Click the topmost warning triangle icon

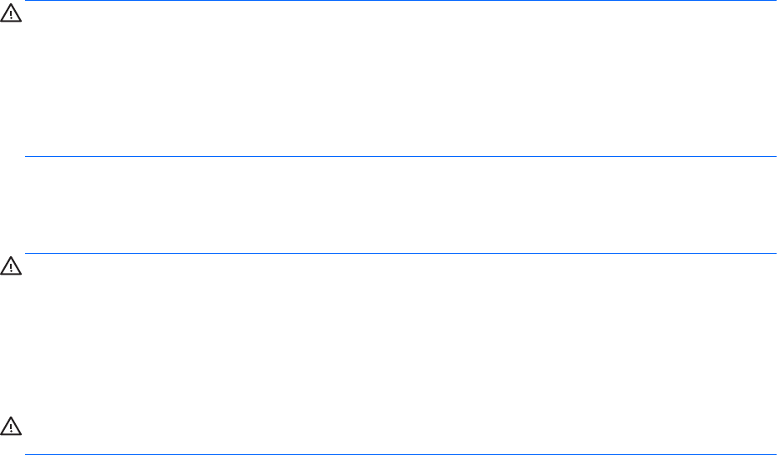click(13, 17)
